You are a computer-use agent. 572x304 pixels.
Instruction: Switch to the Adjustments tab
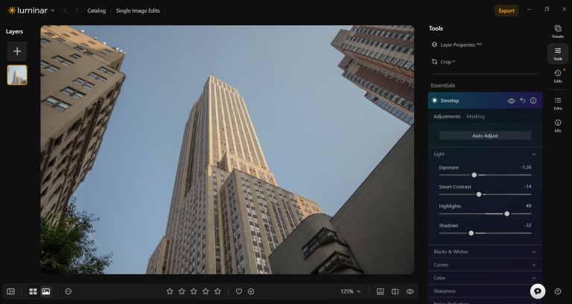click(447, 117)
